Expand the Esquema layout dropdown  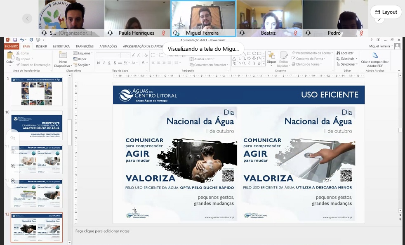pyautogui.click(x=83, y=53)
